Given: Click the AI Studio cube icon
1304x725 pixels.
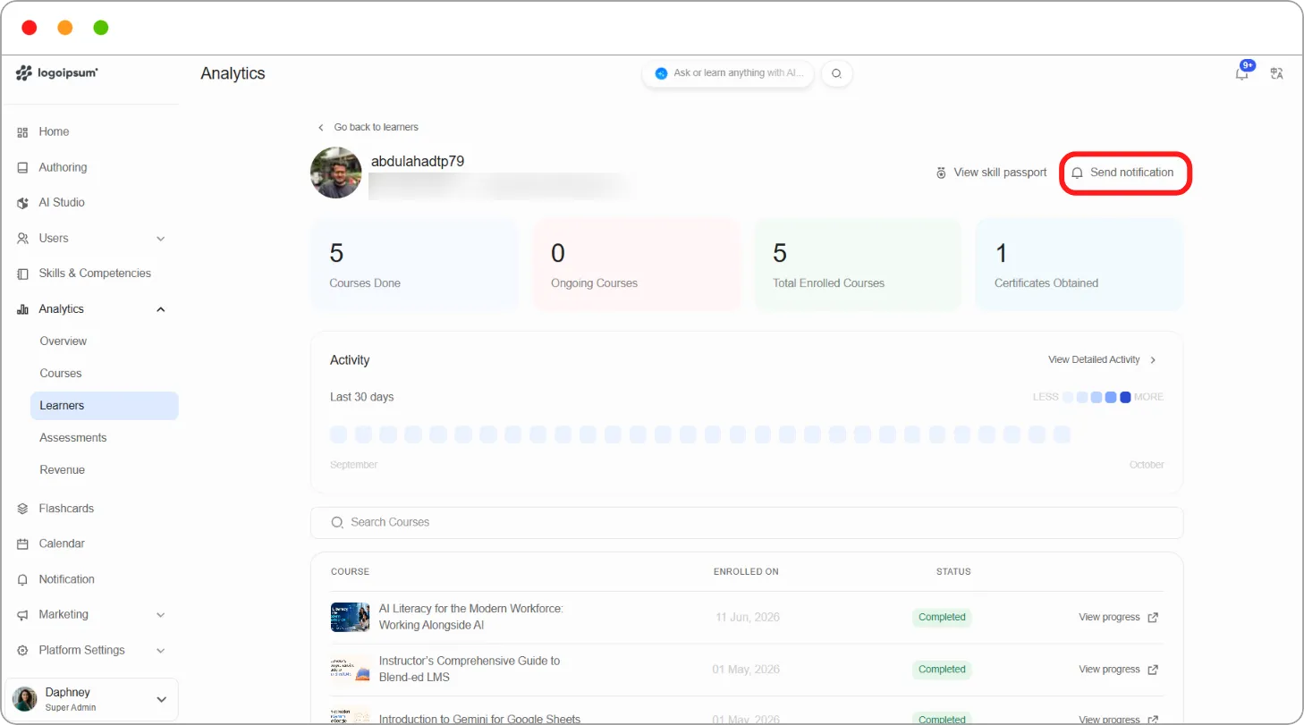Looking at the screenshot, I should click(x=22, y=203).
